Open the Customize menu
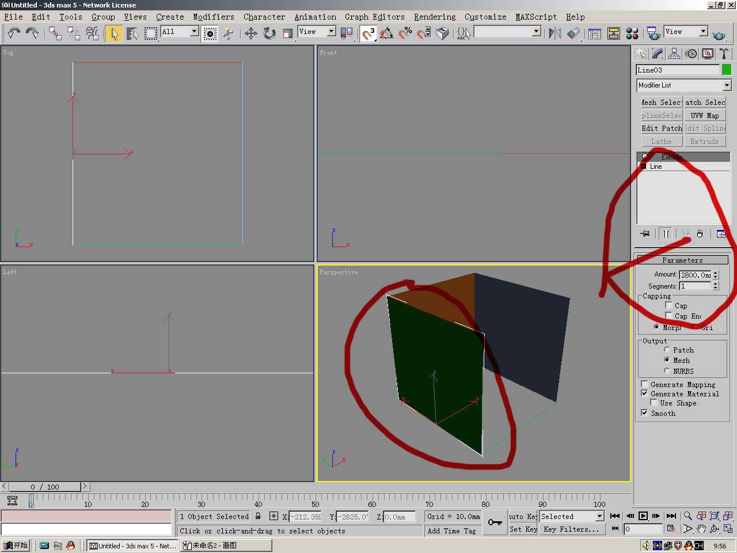The image size is (737, 553). pyautogui.click(x=485, y=17)
